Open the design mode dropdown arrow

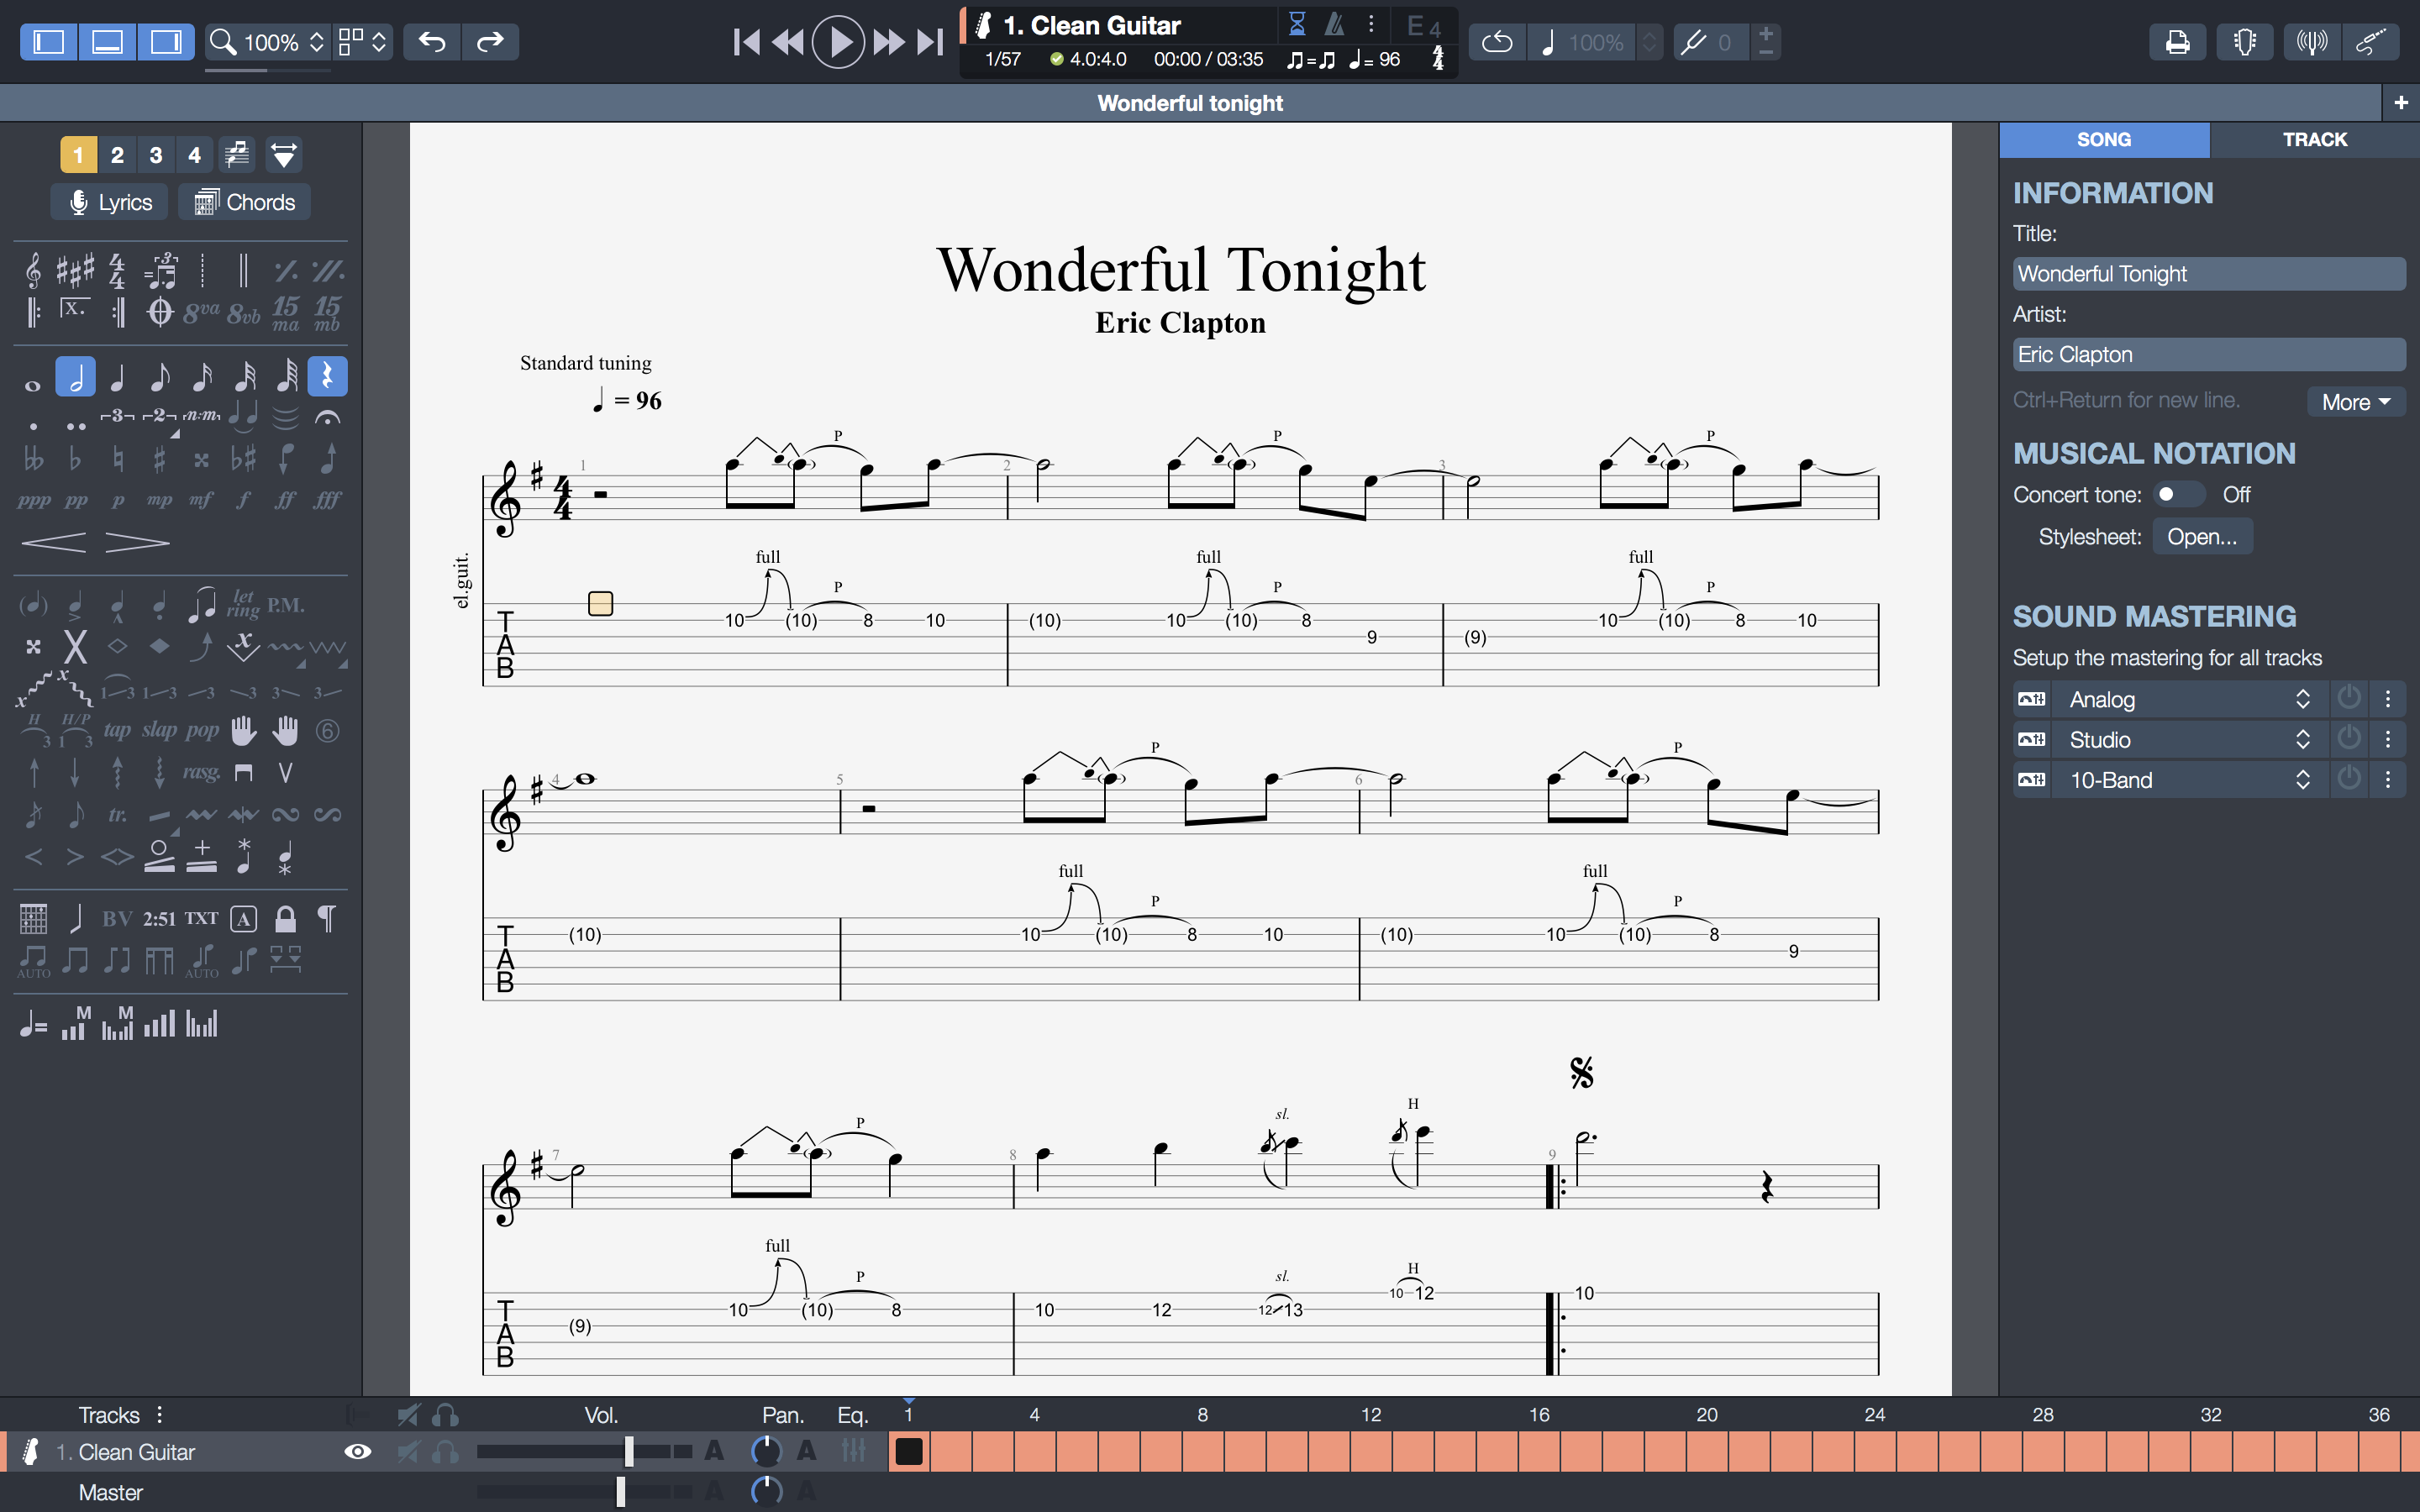pyautogui.click(x=284, y=155)
